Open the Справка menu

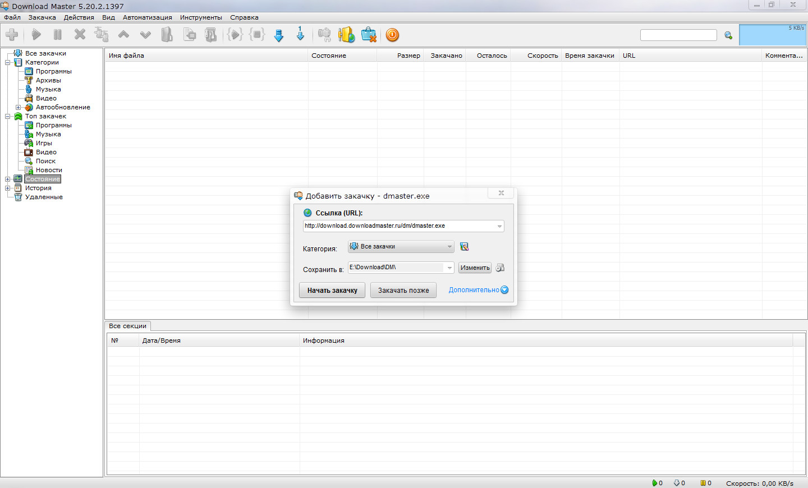tap(244, 17)
